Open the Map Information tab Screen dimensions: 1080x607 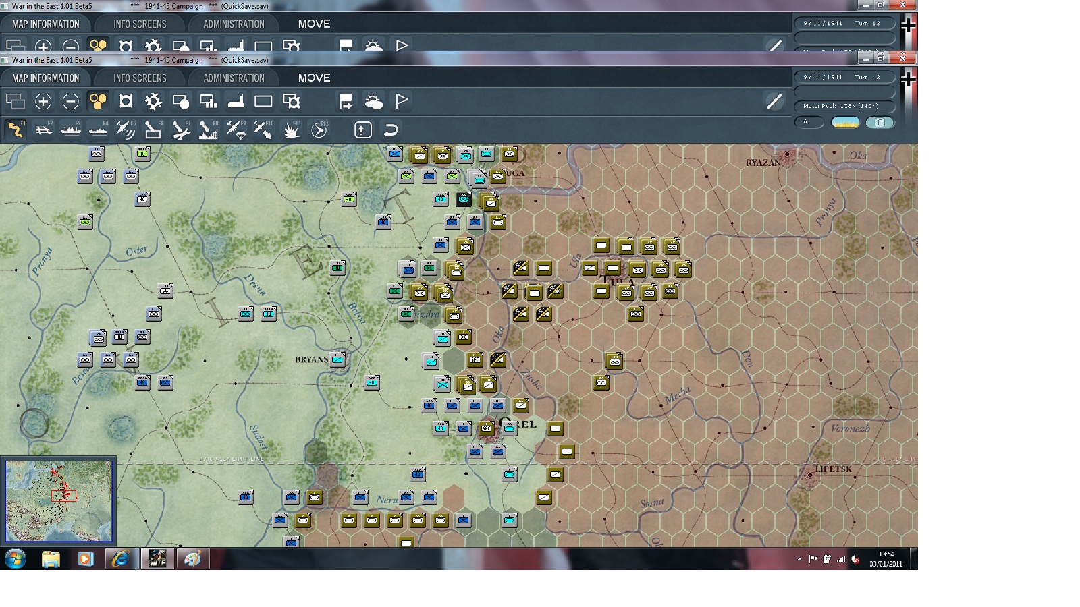click(46, 78)
